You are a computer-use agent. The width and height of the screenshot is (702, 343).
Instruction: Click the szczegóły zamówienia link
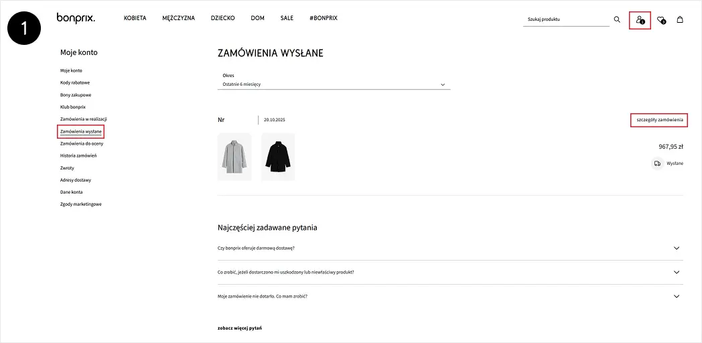pos(660,120)
